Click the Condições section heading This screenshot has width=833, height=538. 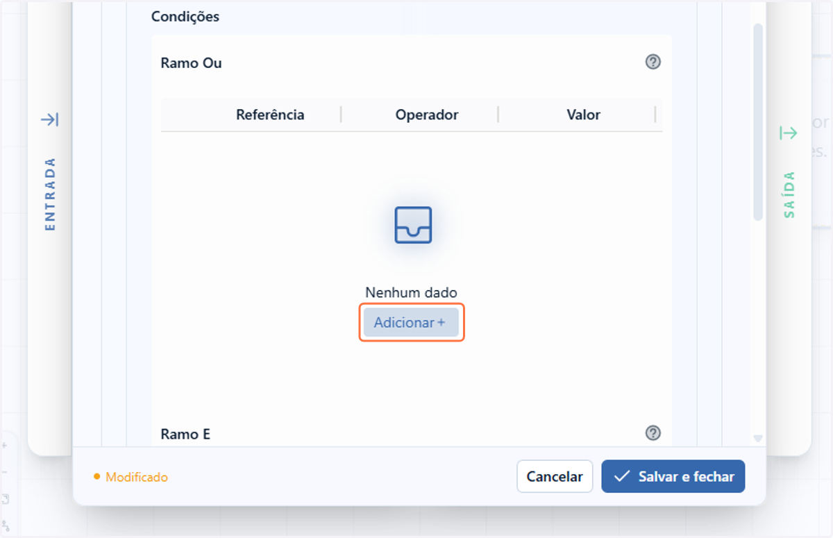tap(185, 17)
